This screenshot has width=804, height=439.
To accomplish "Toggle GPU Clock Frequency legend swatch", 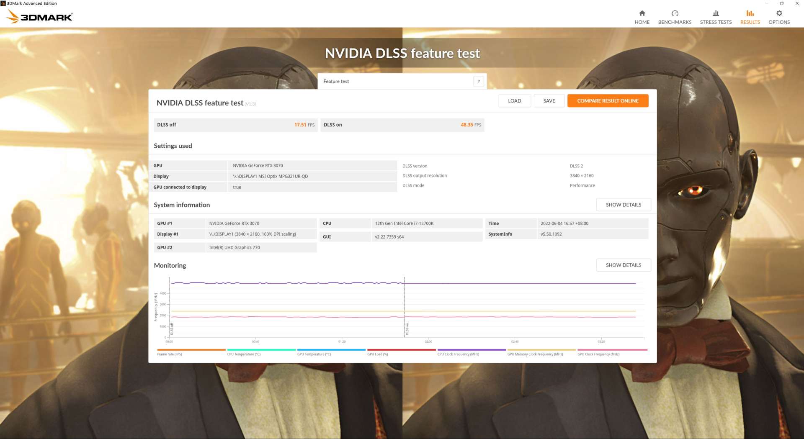I will tap(612, 349).
